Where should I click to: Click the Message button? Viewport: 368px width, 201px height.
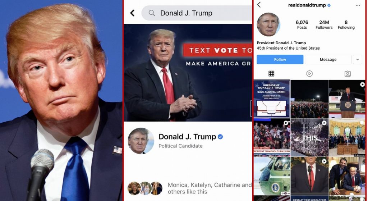(x=328, y=60)
